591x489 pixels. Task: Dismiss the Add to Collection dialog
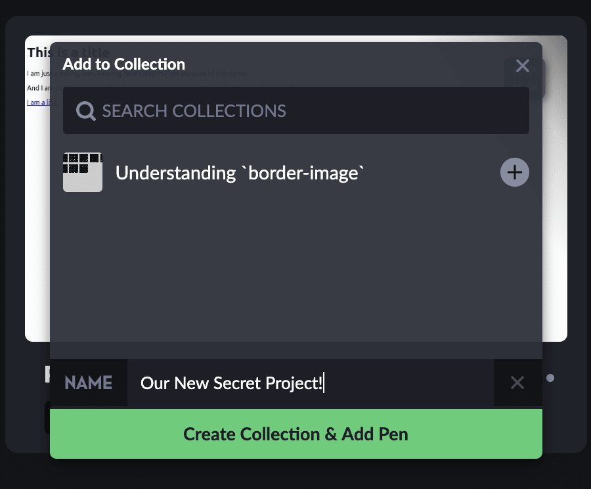tap(523, 66)
